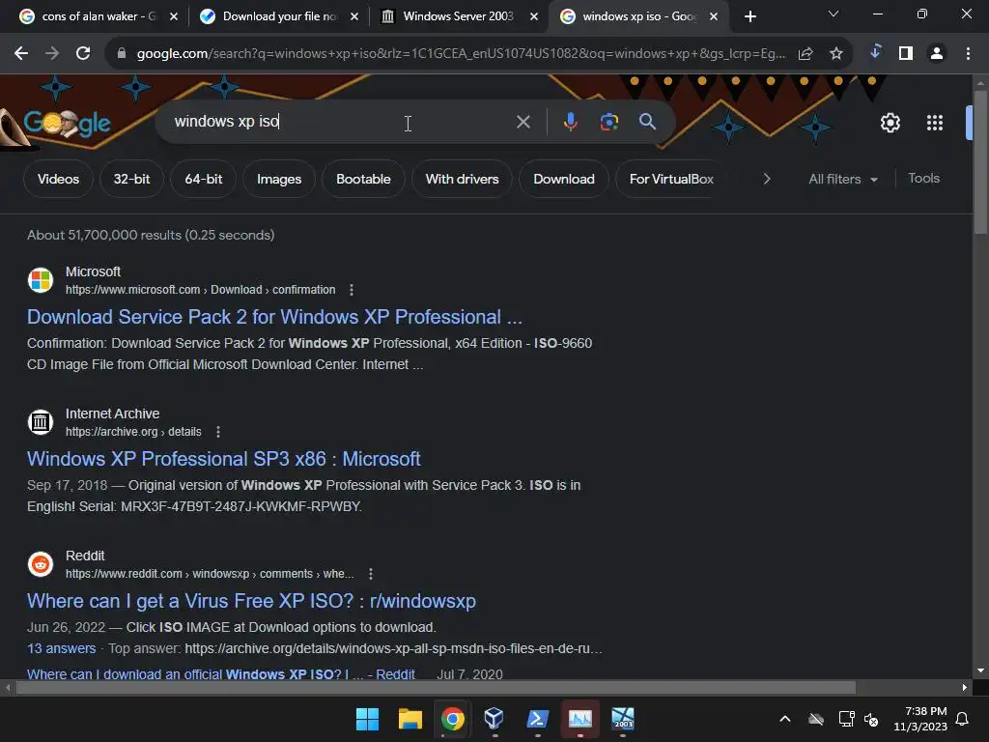
Task: Click in the Google search input field
Action: click(x=341, y=121)
